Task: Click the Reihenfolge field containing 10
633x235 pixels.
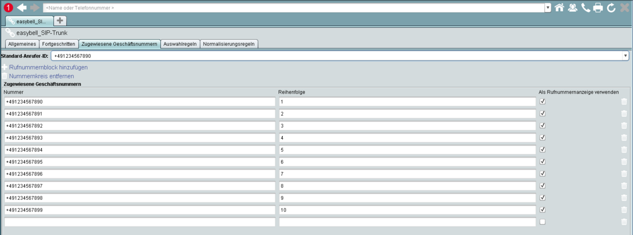Action: [x=407, y=210]
